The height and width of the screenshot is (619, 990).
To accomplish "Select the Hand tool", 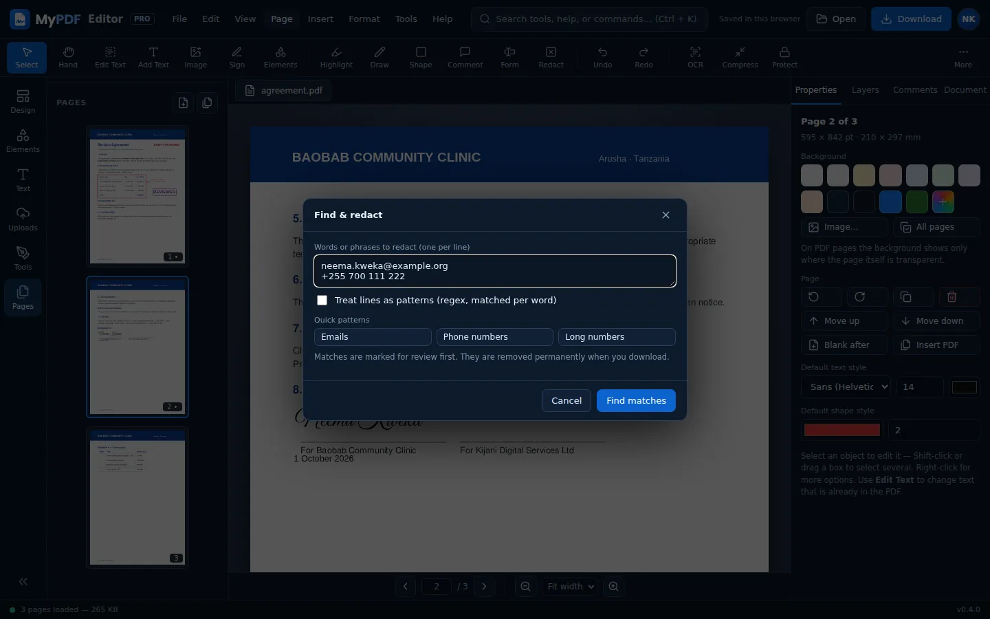I will click(x=68, y=57).
